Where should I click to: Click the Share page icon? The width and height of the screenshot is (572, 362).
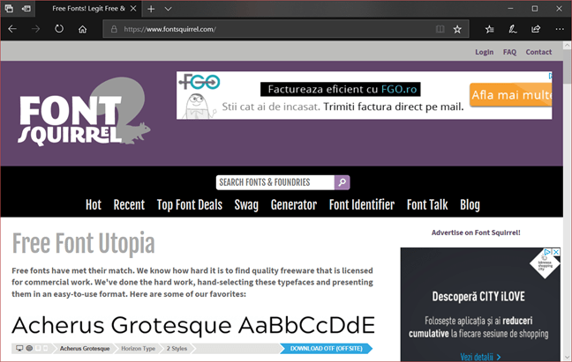(x=536, y=28)
